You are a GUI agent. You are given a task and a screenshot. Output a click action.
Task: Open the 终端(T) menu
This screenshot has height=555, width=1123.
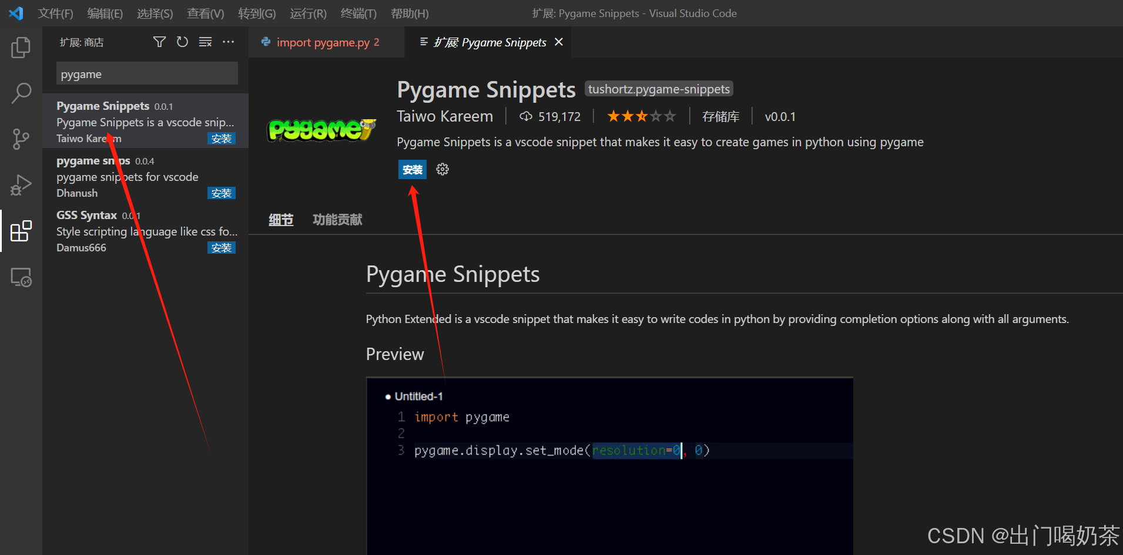pyautogui.click(x=358, y=13)
